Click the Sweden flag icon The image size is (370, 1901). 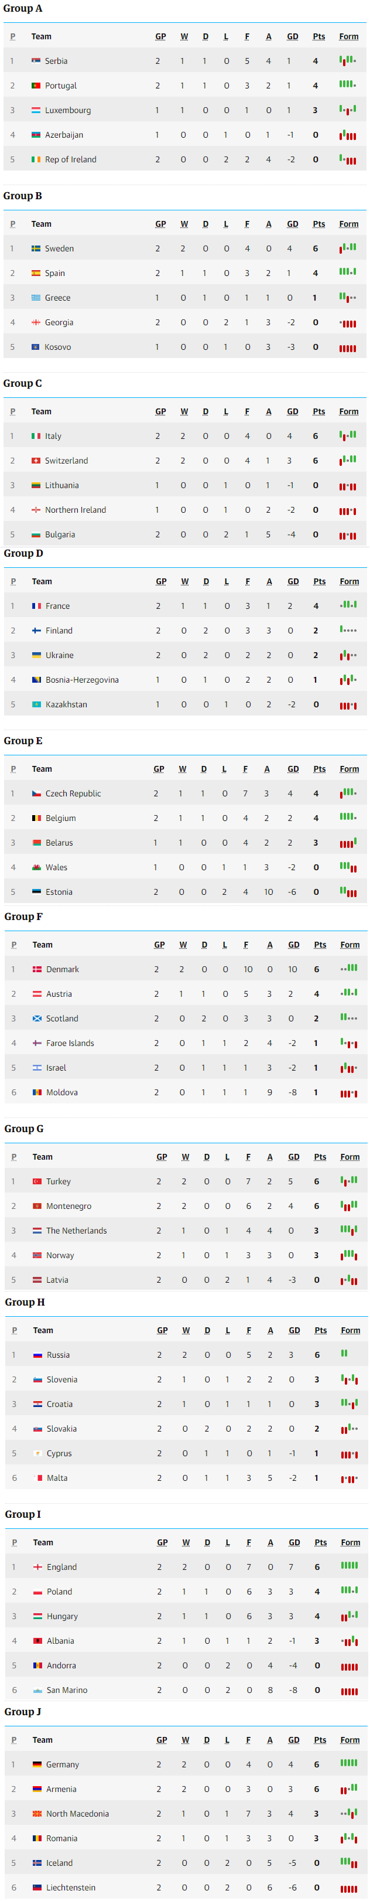36,248
